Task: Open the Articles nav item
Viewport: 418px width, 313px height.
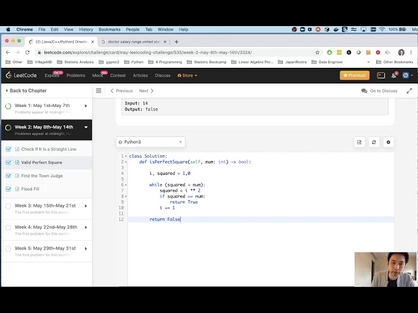Action: click(x=140, y=76)
